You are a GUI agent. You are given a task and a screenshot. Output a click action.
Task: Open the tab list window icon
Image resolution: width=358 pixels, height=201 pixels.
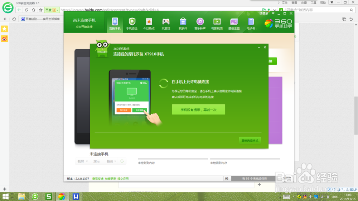344,19
